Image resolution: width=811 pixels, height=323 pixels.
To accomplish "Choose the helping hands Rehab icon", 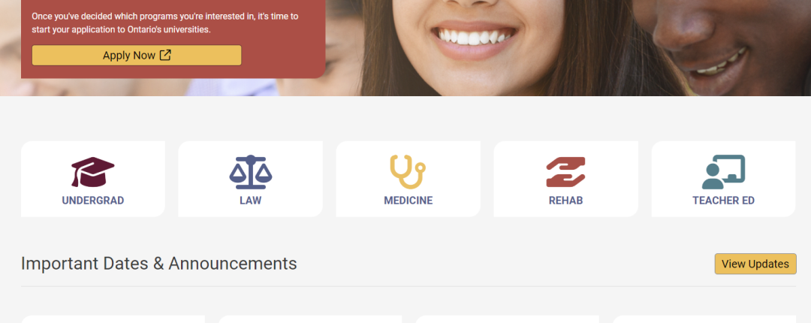I will (566, 172).
